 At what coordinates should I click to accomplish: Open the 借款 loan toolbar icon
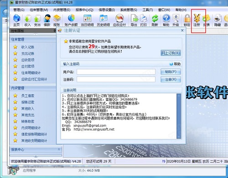pyautogui.click(x=47, y=20)
